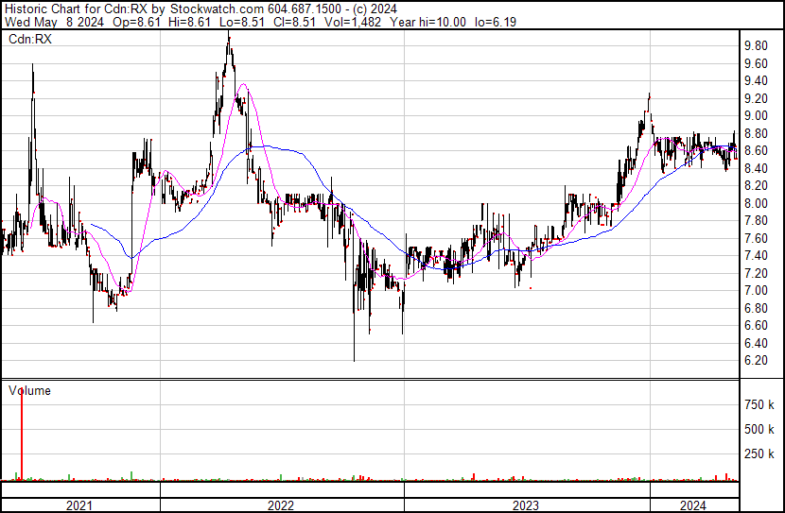Click the 250 k volume axis label

click(x=758, y=454)
